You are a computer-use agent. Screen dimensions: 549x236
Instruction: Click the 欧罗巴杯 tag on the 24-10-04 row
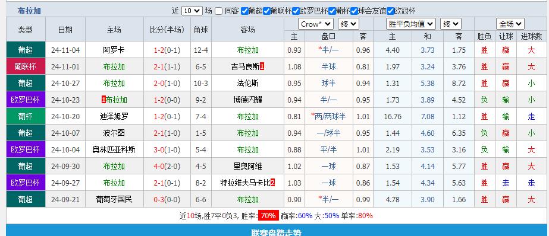pyautogui.click(x=26, y=150)
